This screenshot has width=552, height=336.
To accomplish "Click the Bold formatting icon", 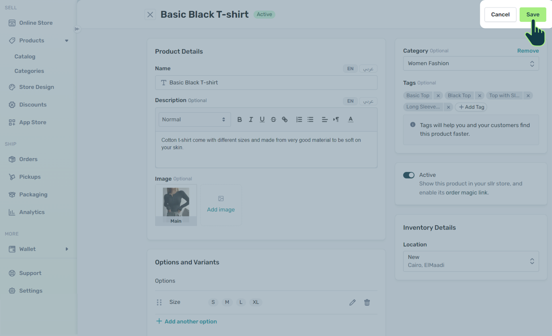I will tap(239, 119).
